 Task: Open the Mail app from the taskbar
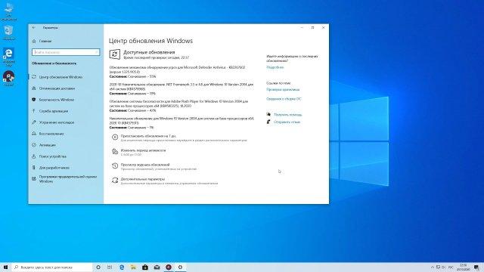[x=157, y=267]
